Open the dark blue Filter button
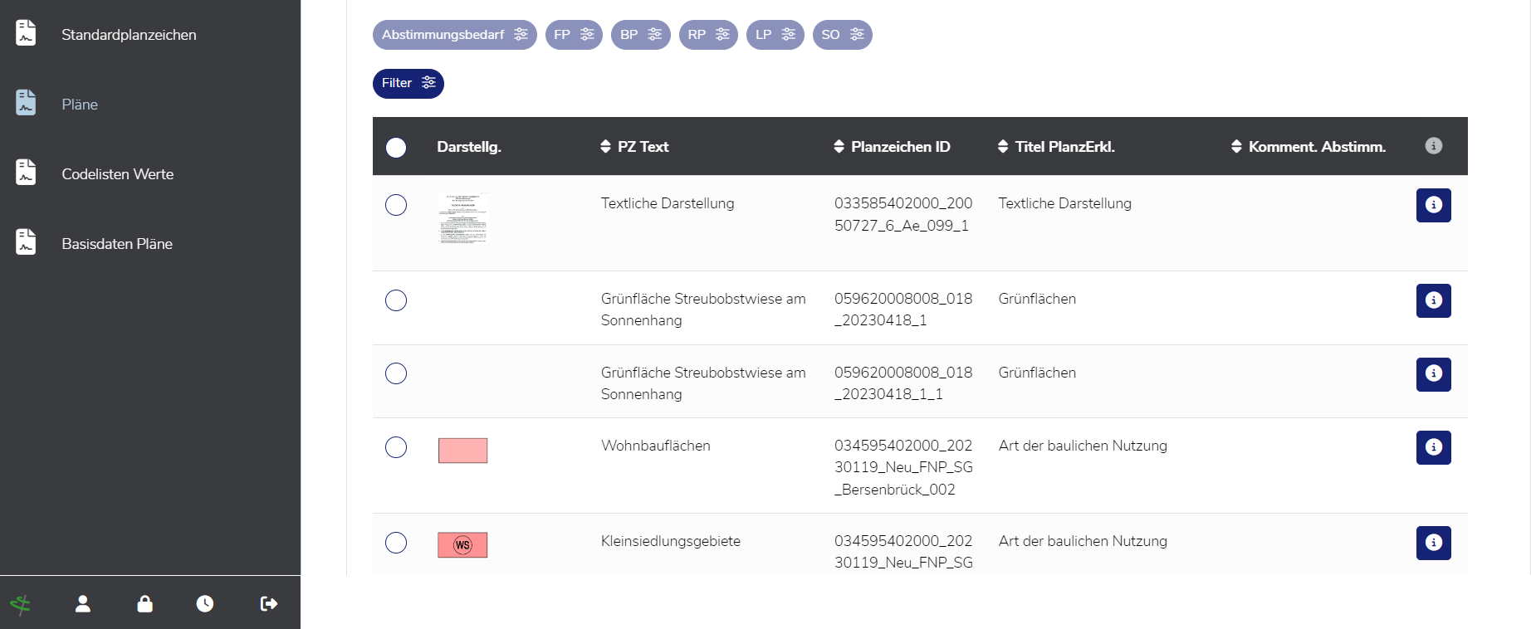The width and height of the screenshot is (1531, 629). click(408, 83)
